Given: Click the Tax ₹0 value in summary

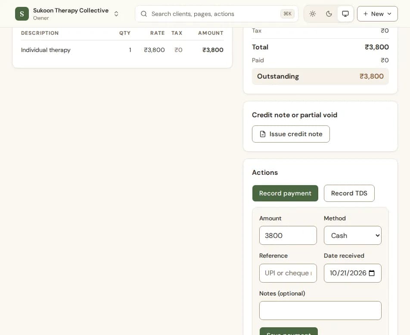Looking at the screenshot, I should 385,30.
